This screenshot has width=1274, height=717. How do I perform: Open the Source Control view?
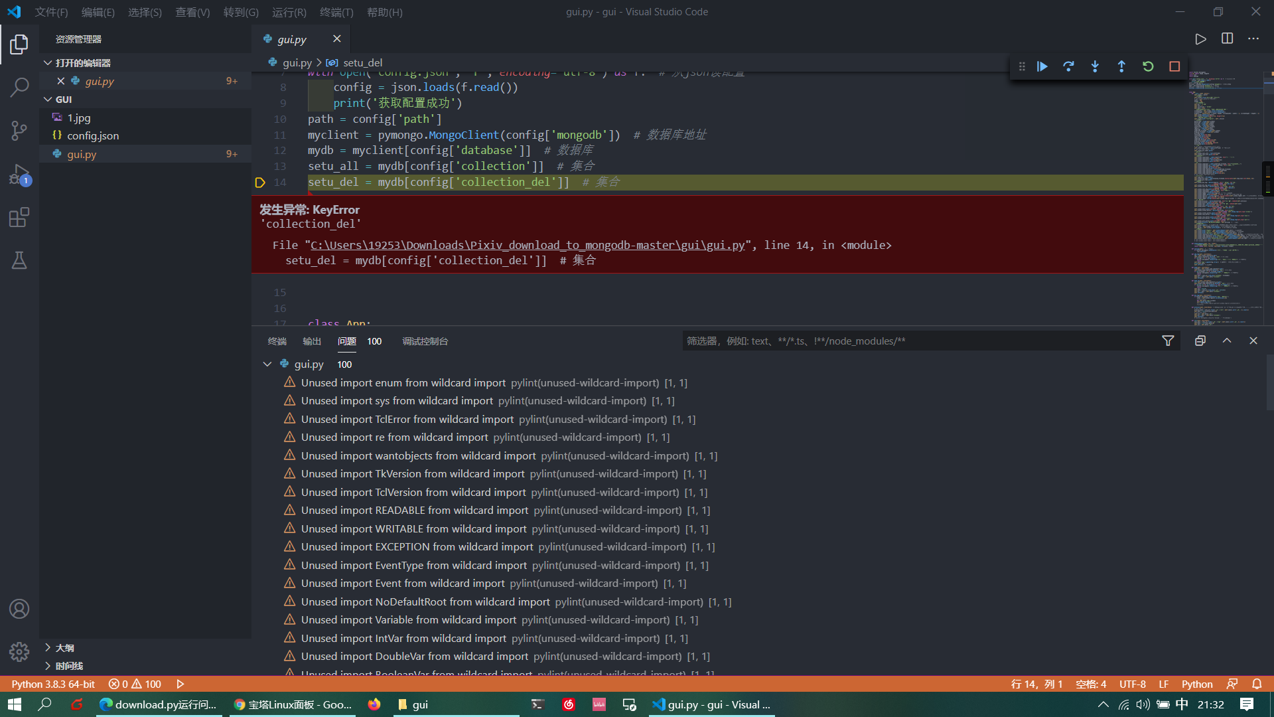(x=19, y=130)
